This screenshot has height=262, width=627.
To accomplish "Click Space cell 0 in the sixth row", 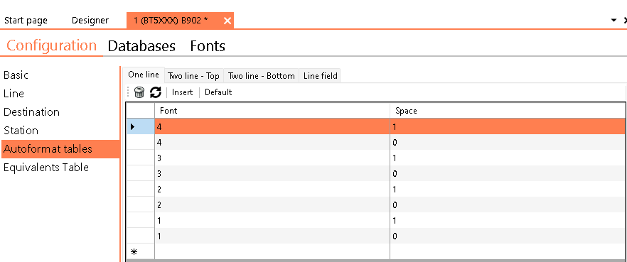I will pos(508,204).
